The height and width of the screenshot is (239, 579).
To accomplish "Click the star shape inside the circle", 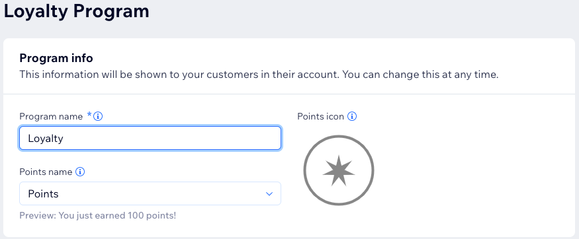I will 339,170.
